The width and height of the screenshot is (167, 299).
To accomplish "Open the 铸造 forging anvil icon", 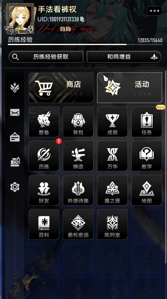I will [x=78, y=156].
